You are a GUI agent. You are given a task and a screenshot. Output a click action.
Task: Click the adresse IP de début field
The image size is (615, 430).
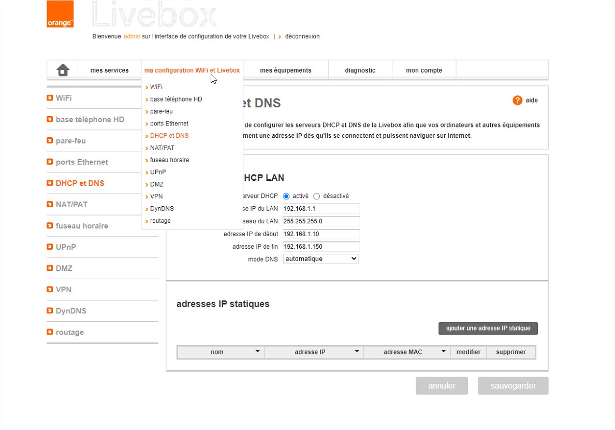[x=321, y=234]
